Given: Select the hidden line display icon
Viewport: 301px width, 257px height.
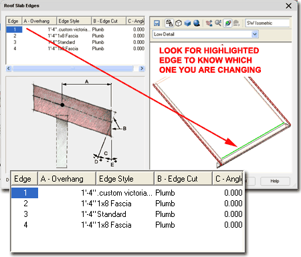Looking at the screenshot, I should point(169,23).
